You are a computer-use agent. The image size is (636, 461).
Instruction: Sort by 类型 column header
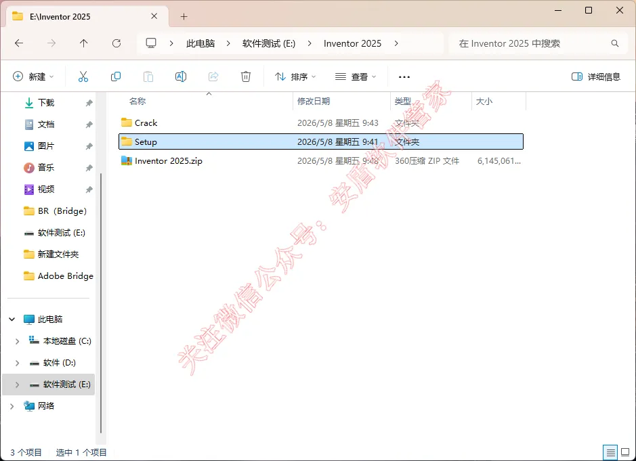pos(403,101)
